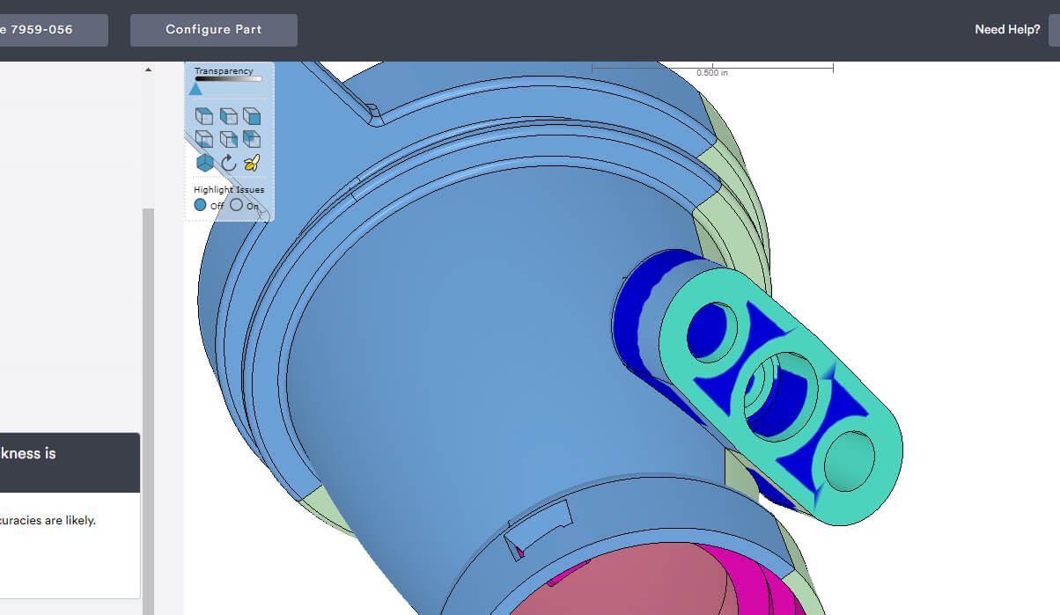Open the 0.500 in scale reference at top
Image resolution: width=1060 pixels, height=615 pixels.
tap(713, 72)
